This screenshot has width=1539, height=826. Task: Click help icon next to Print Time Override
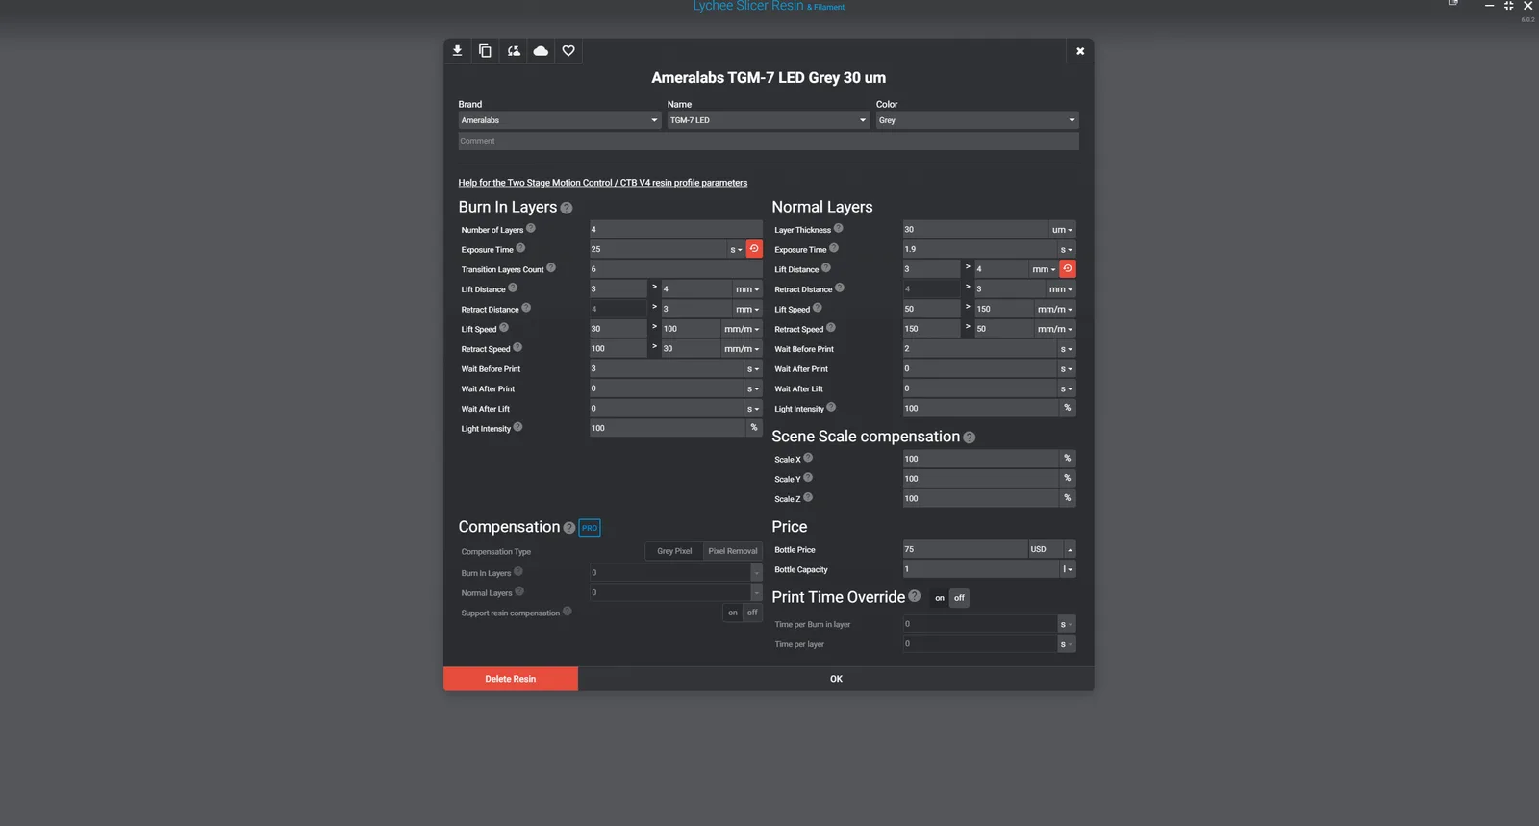(x=915, y=596)
